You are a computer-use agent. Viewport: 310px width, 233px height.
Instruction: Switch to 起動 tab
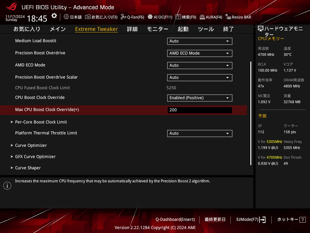183,29
